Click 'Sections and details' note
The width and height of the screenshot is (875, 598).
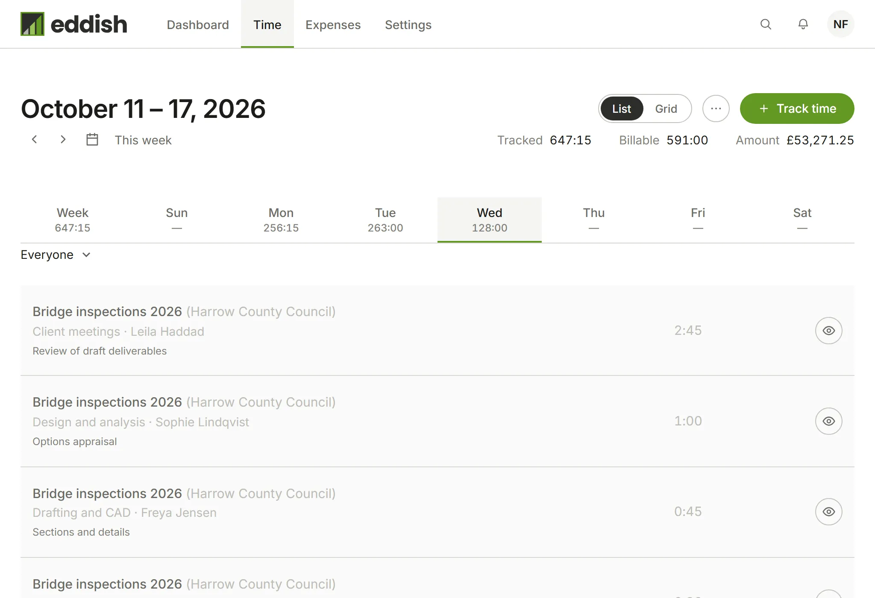click(81, 532)
